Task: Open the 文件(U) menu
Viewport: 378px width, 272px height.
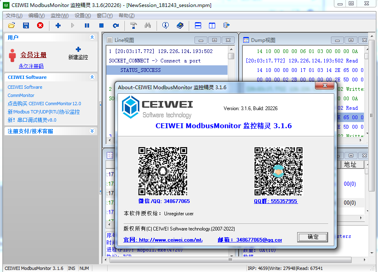Action: [x=14, y=16]
